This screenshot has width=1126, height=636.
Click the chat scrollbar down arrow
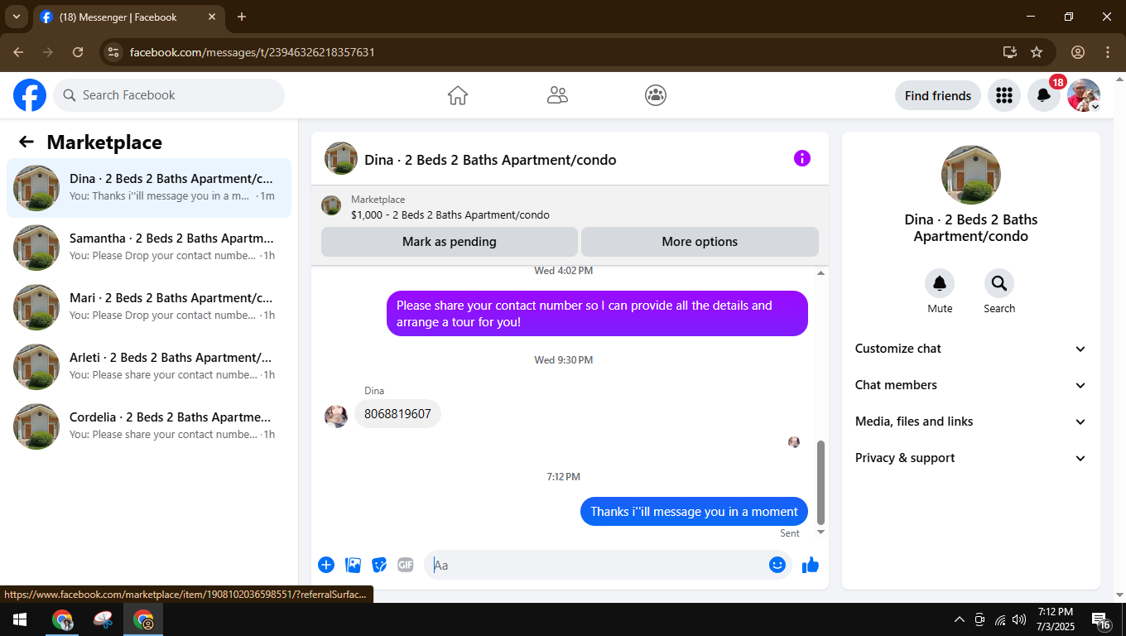click(x=820, y=532)
